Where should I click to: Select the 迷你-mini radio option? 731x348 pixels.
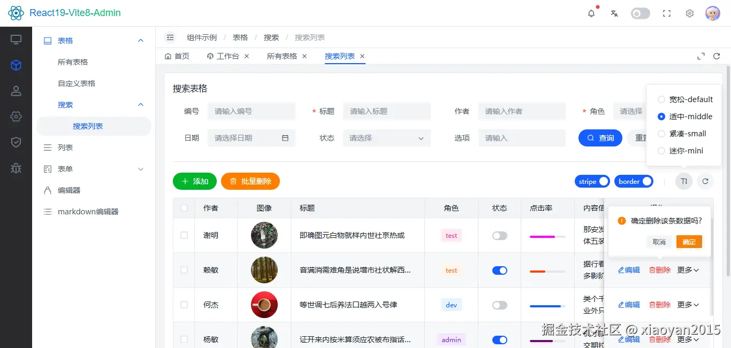[680, 151]
